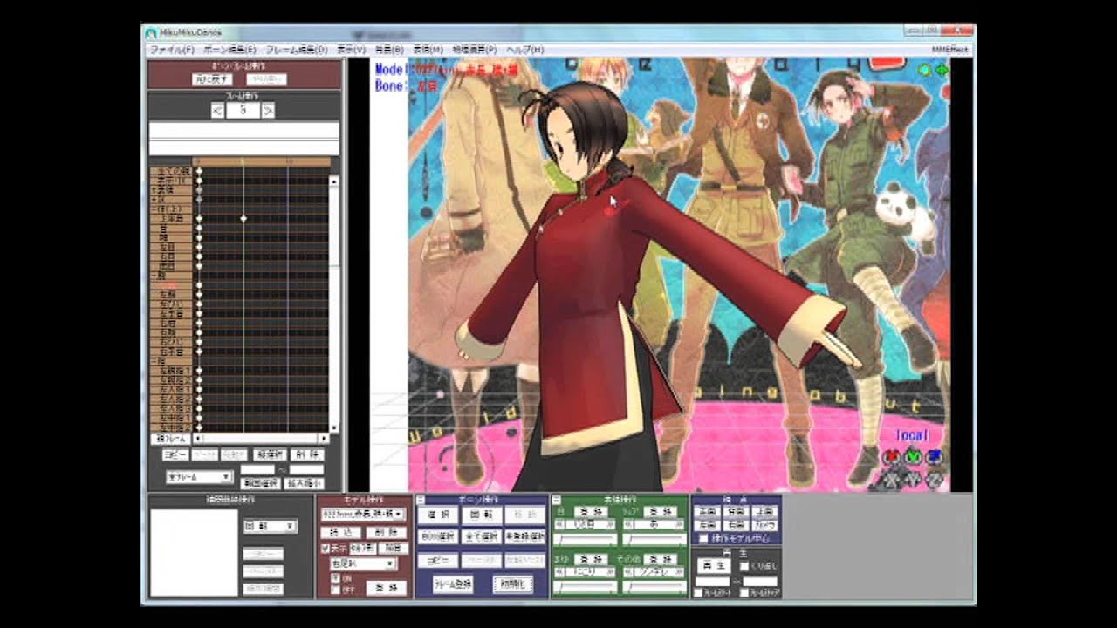Screen dimensions: 1117x628
Task: Click the 元に戻す undo button
Action: (212, 78)
